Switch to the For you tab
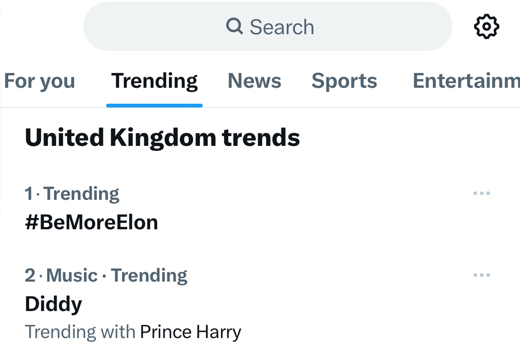520x346 pixels. pos(40,81)
